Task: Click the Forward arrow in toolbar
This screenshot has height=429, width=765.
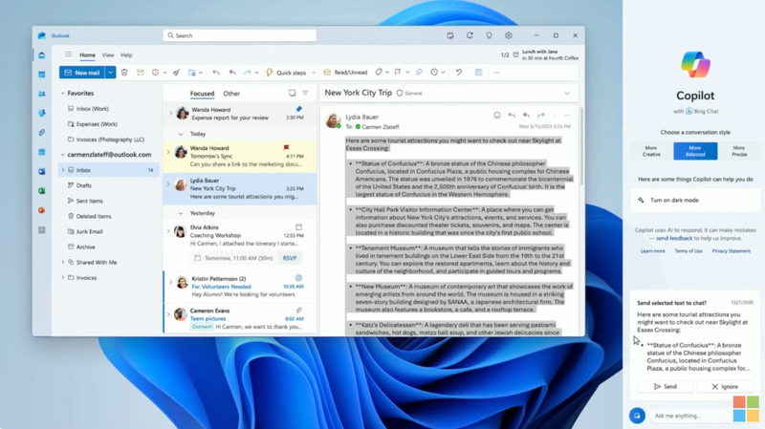Action: click(248, 73)
